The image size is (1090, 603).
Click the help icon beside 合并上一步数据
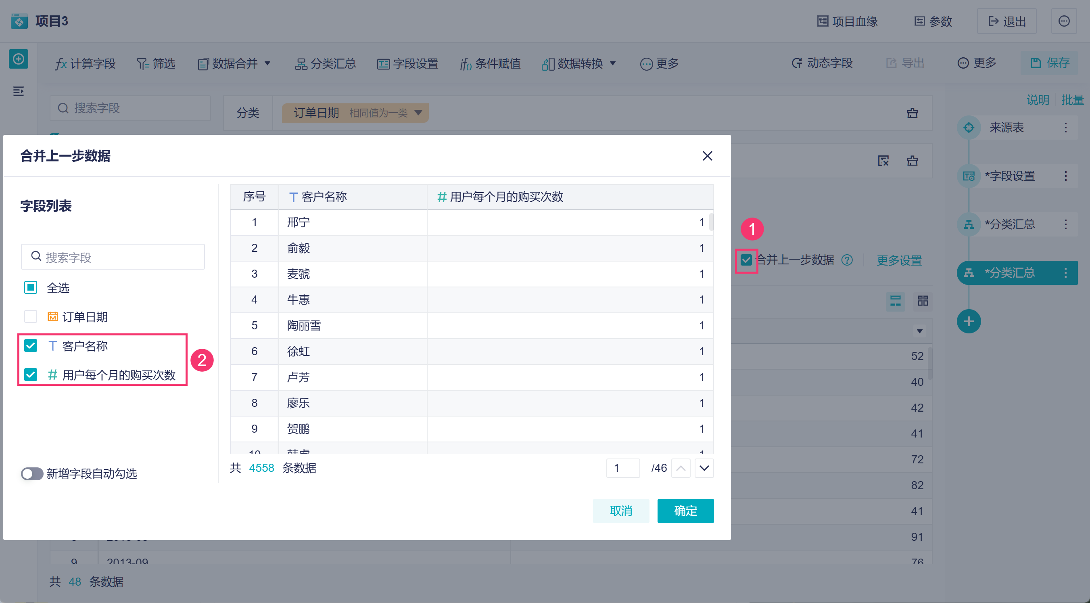tap(847, 260)
